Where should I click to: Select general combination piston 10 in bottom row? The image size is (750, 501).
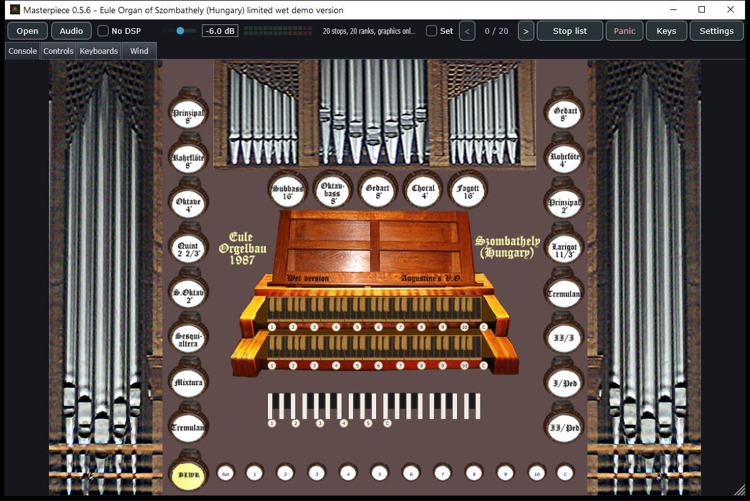click(537, 474)
